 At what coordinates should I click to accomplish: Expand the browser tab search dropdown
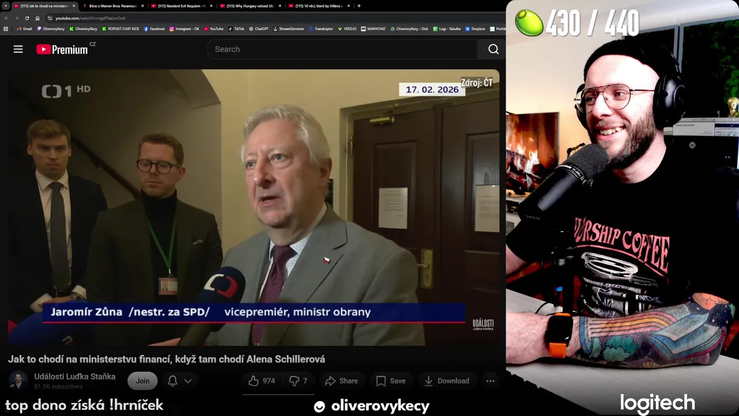click(x=6, y=6)
